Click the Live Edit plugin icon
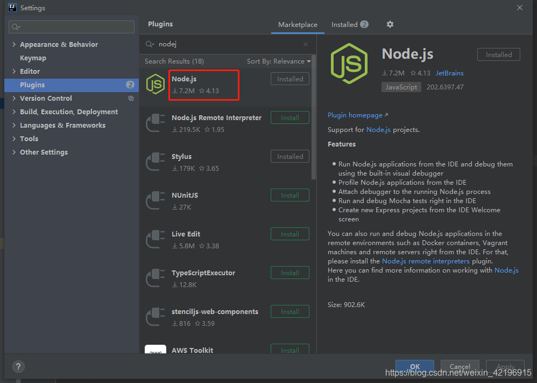Screen dimensions: 537x383 [x=156, y=239]
